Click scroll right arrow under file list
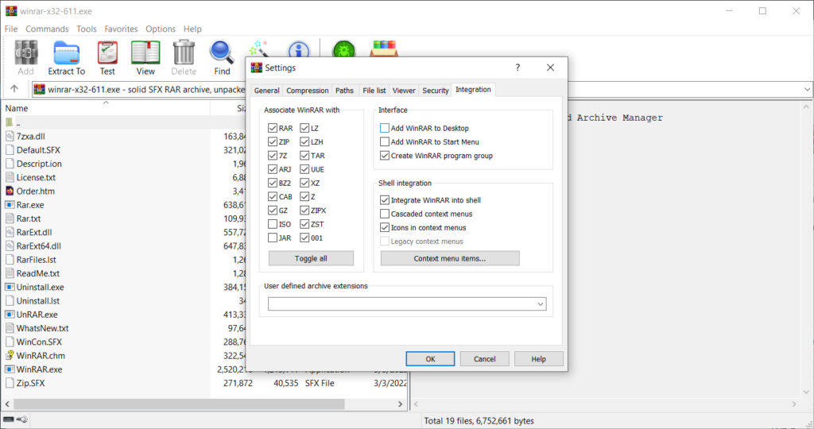The width and height of the screenshot is (814, 429). (x=401, y=404)
